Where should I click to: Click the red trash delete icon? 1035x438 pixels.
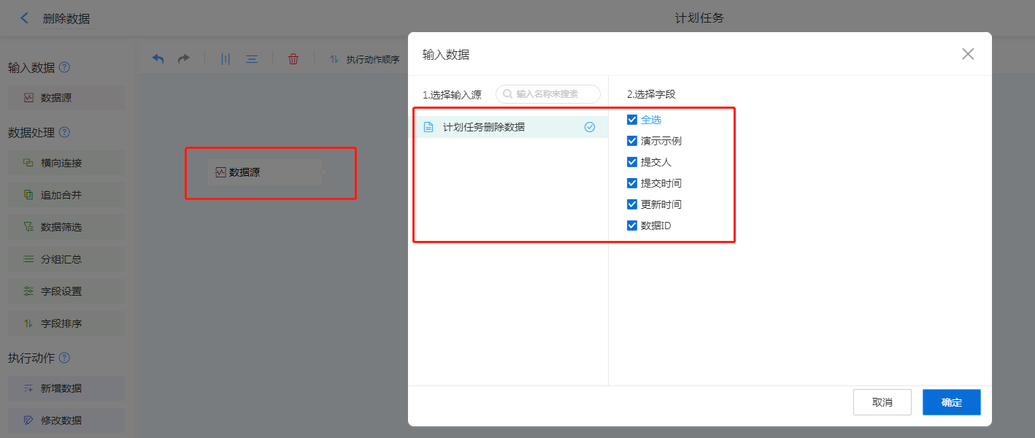(293, 59)
